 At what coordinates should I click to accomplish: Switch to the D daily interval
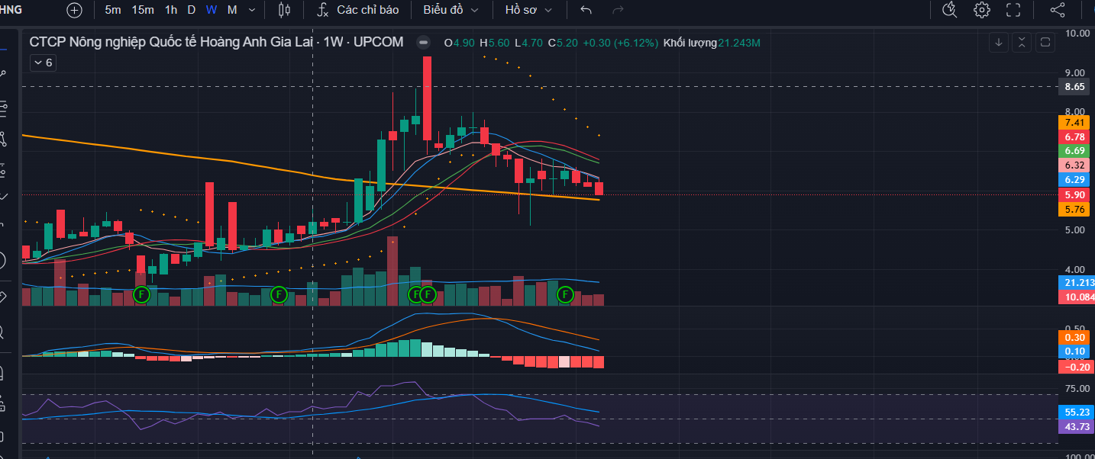point(191,10)
